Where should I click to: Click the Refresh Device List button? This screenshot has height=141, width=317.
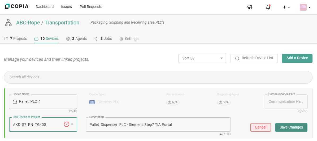254,58
